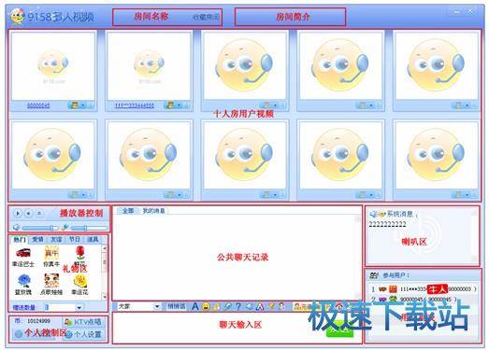The width and height of the screenshot is (489, 350).
Task: Adjust the microphone volume slider
Action: [x=89, y=228]
